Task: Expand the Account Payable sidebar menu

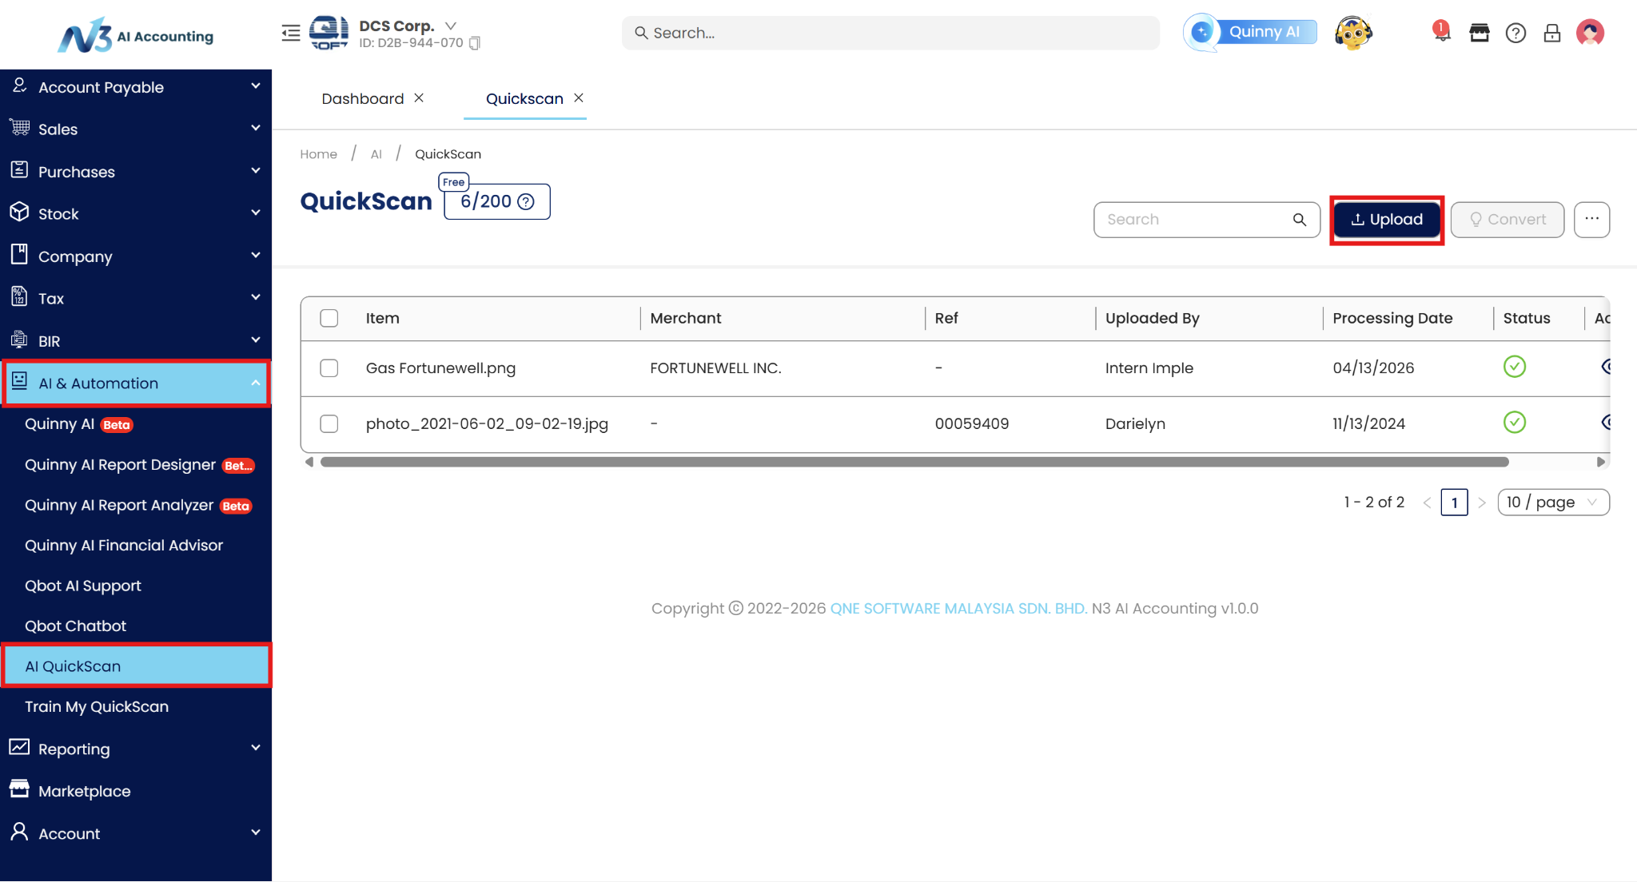Action: click(x=136, y=87)
